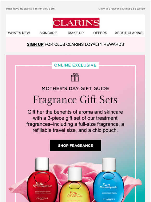Go to the Offers section
The width and height of the screenshot is (151, 202).
tap(100, 33)
